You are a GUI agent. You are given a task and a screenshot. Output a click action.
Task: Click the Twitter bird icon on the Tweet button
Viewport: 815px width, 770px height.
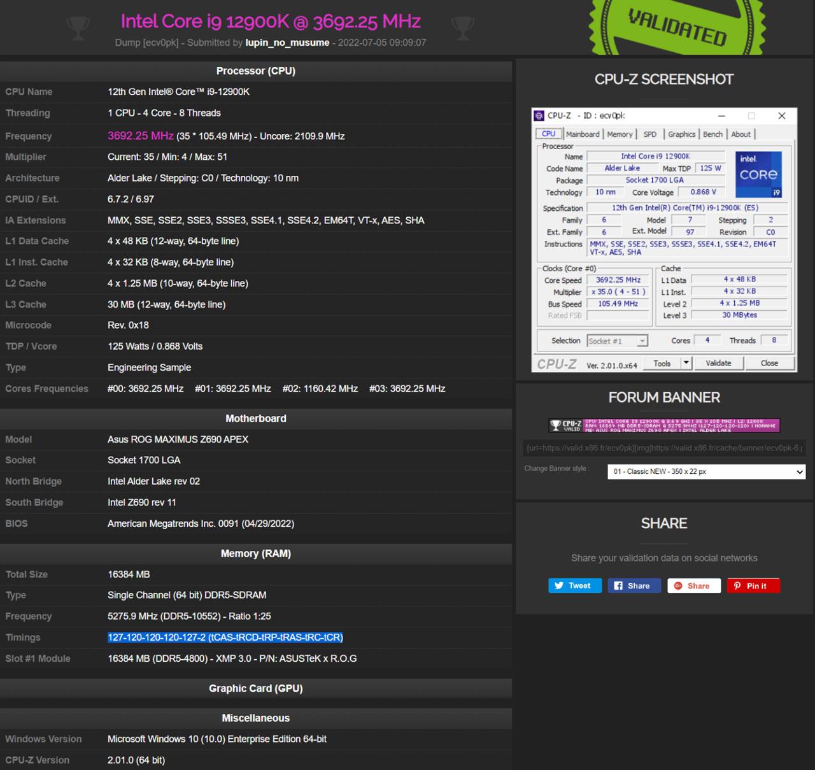559,585
